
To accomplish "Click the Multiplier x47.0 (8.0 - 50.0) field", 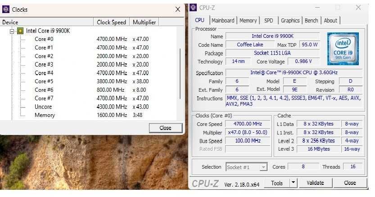I will point(248,132).
